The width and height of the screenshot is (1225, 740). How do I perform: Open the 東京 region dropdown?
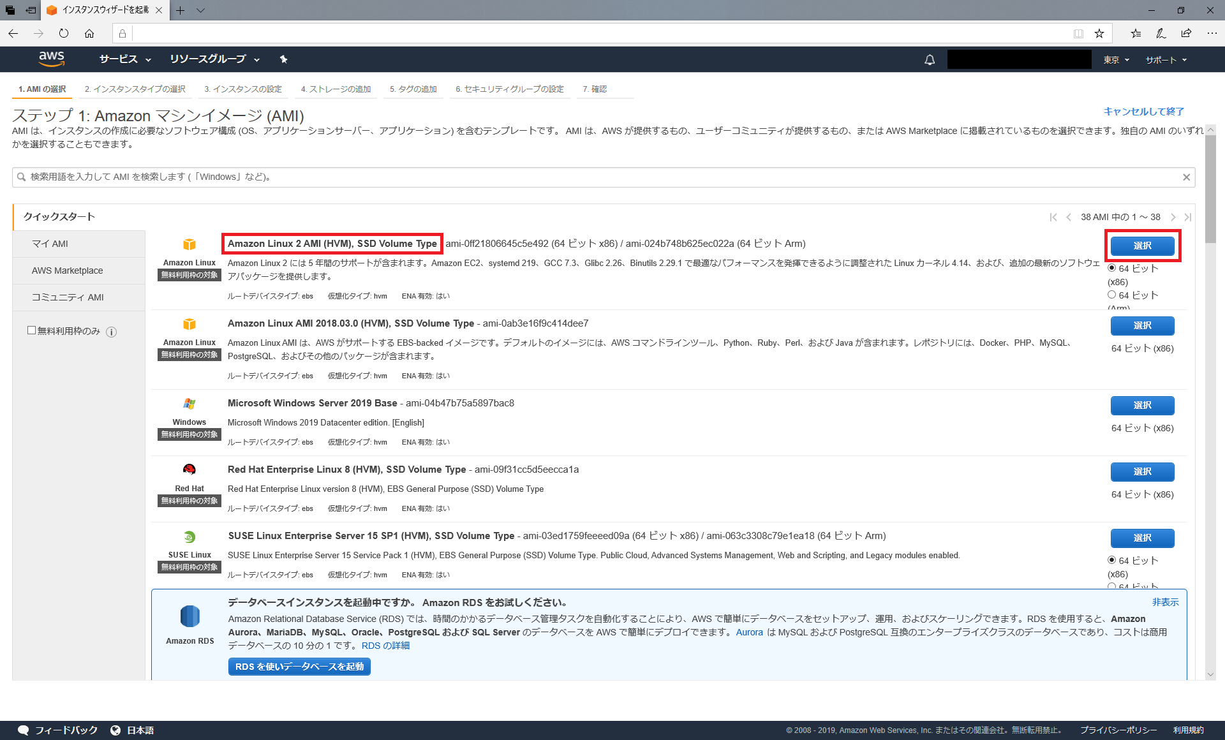tap(1116, 60)
